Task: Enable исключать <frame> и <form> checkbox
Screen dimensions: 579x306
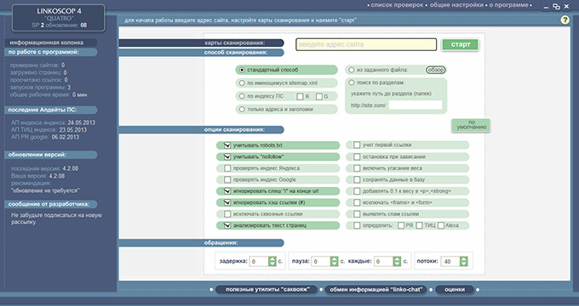Action: tap(357, 203)
